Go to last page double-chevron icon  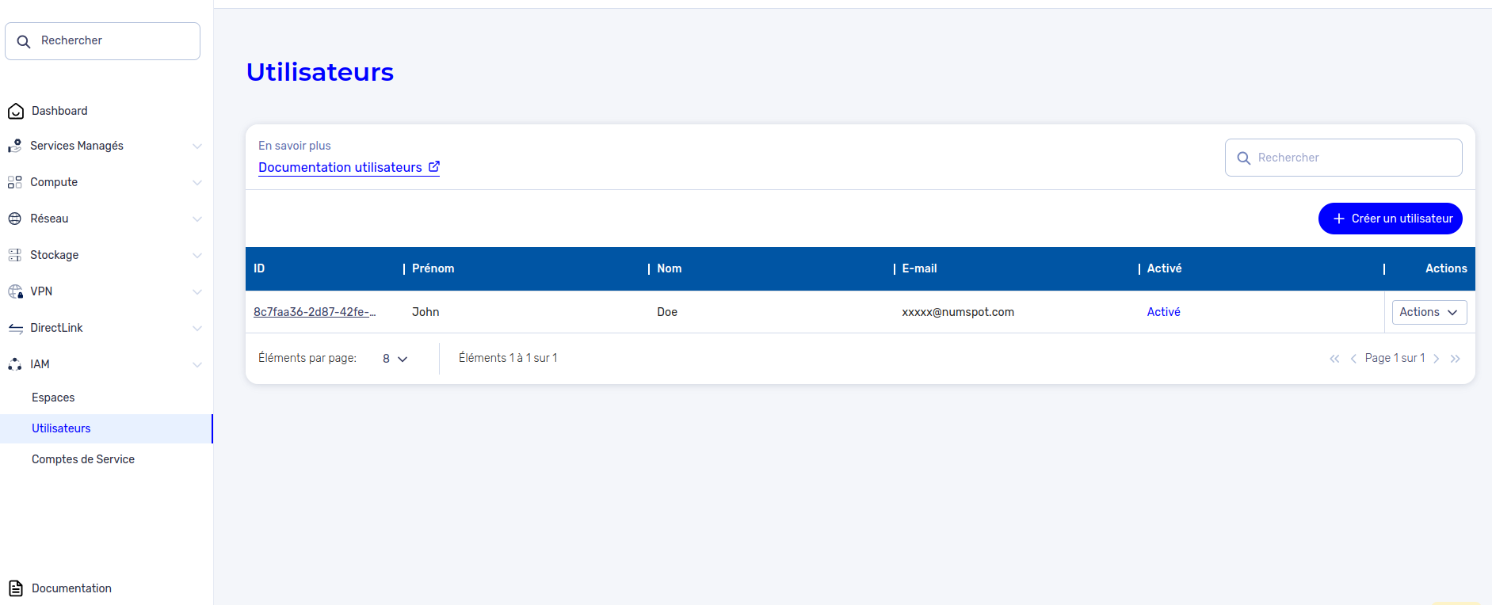tap(1455, 359)
